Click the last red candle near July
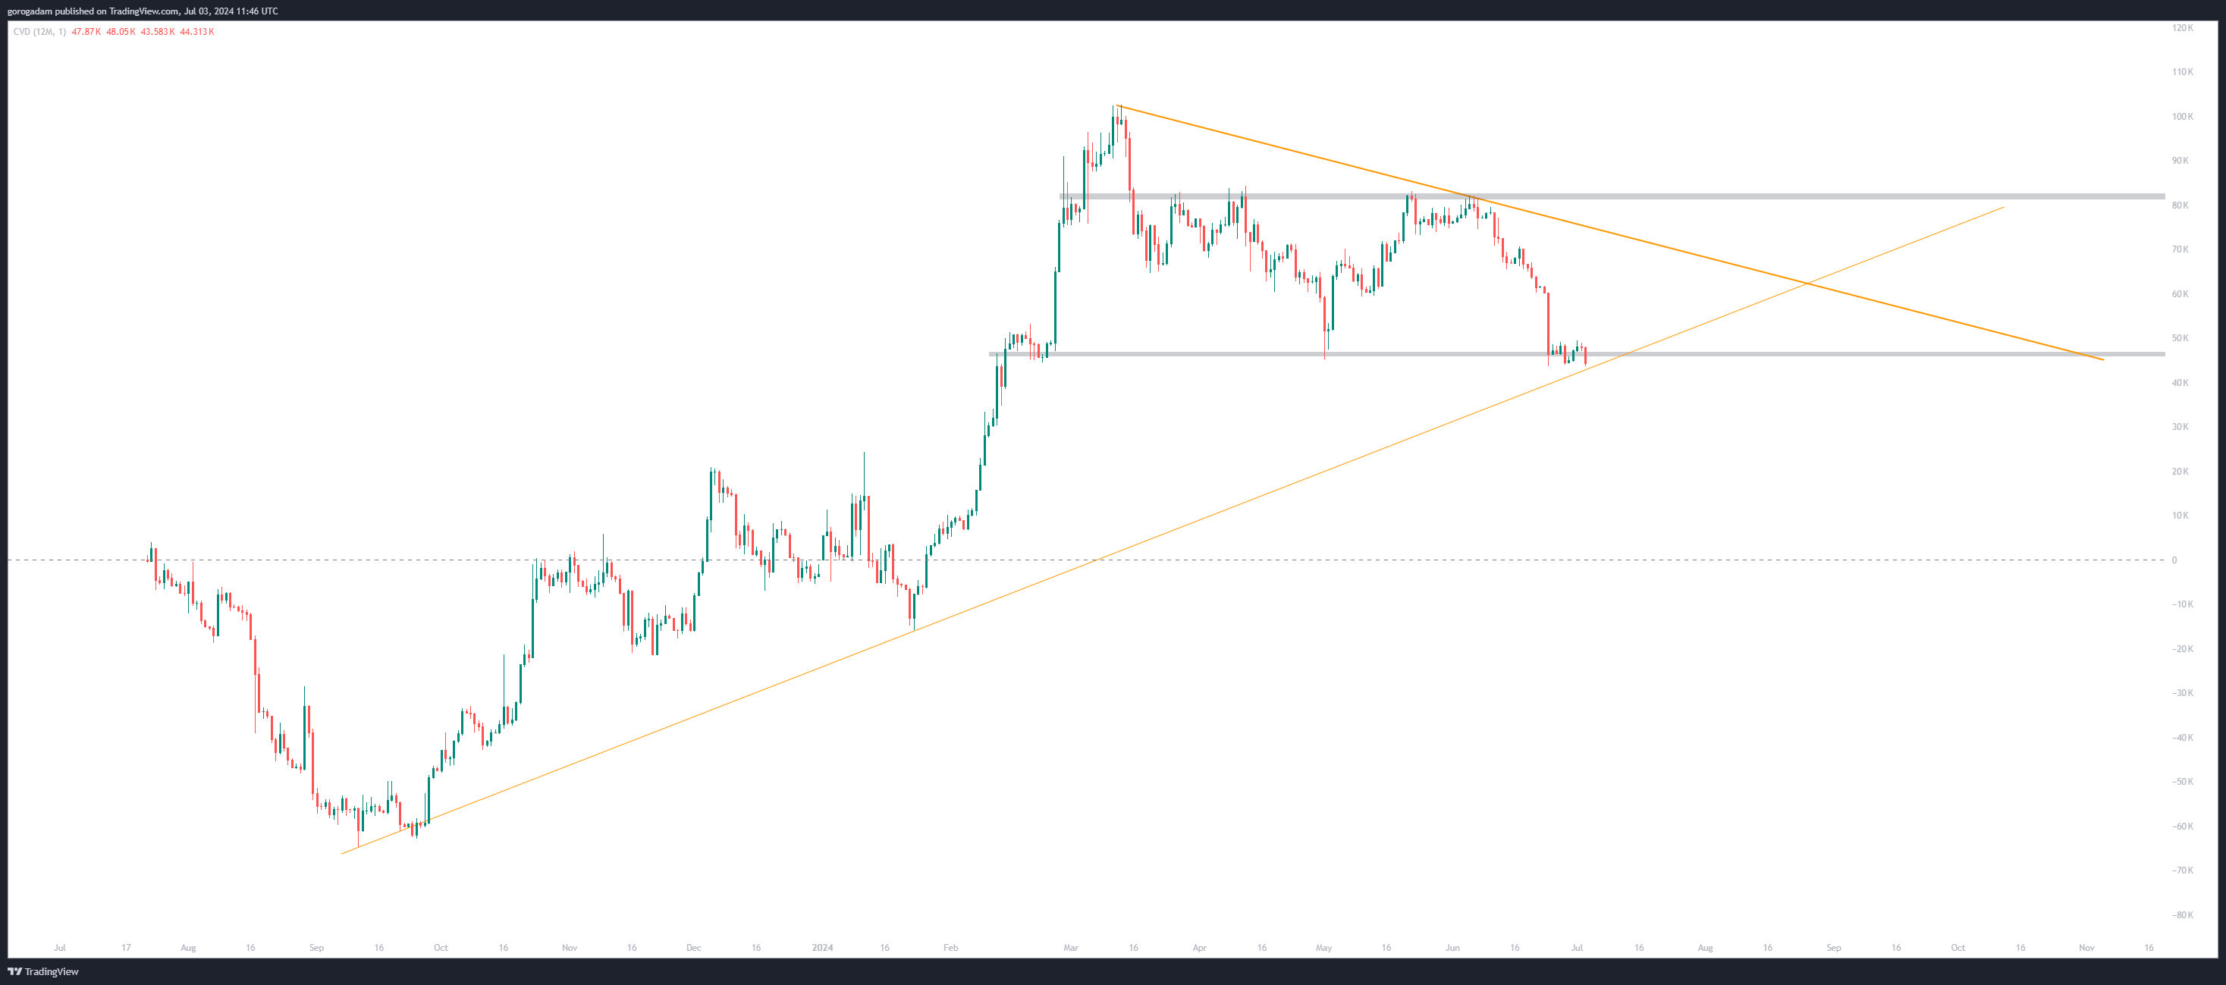This screenshot has height=985, width=2226. (x=1585, y=356)
